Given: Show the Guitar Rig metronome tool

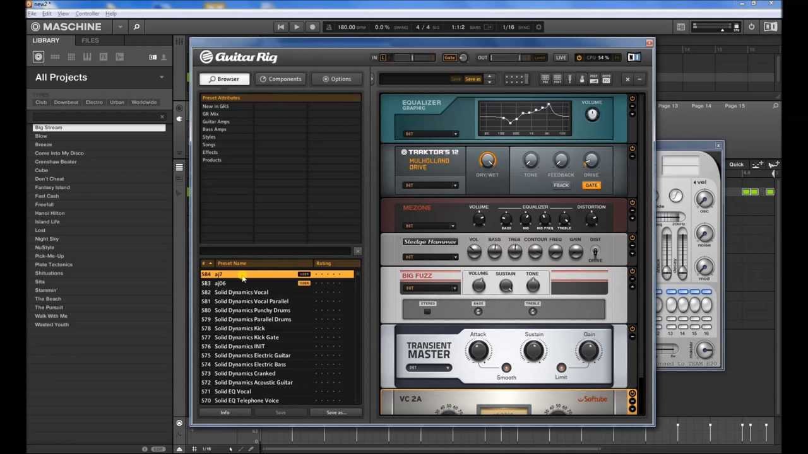Looking at the screenshot, I should pyautogui.click(x=581, y=79).
